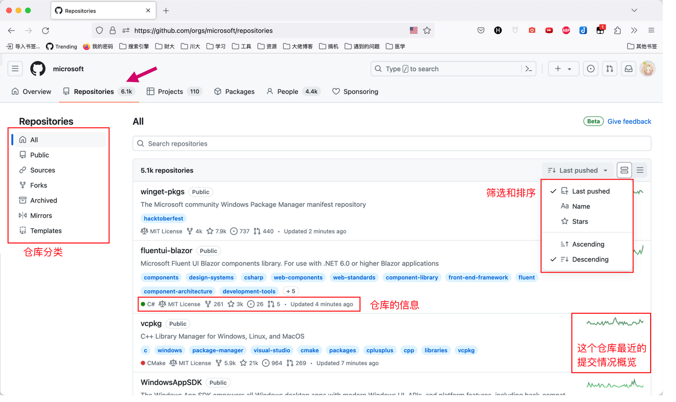This screenshot has height=402, width=676.
Task: Open the WindowsAppSDK repository link
Action: coord(171,382)
